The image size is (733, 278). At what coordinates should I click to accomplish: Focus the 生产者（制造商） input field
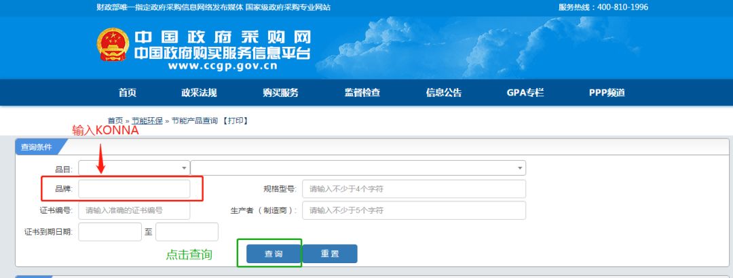click(x=414, y=210)
